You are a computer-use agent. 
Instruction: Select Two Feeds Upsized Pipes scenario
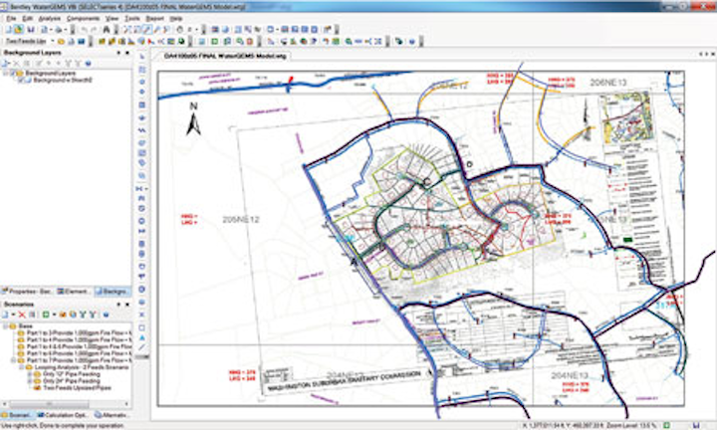[x=77, y=388]
